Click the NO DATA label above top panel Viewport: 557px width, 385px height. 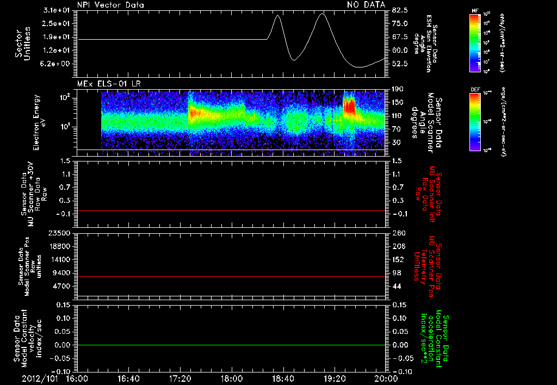click(366, 4)
